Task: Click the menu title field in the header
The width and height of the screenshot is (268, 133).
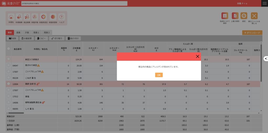Action: pos(74,3)
